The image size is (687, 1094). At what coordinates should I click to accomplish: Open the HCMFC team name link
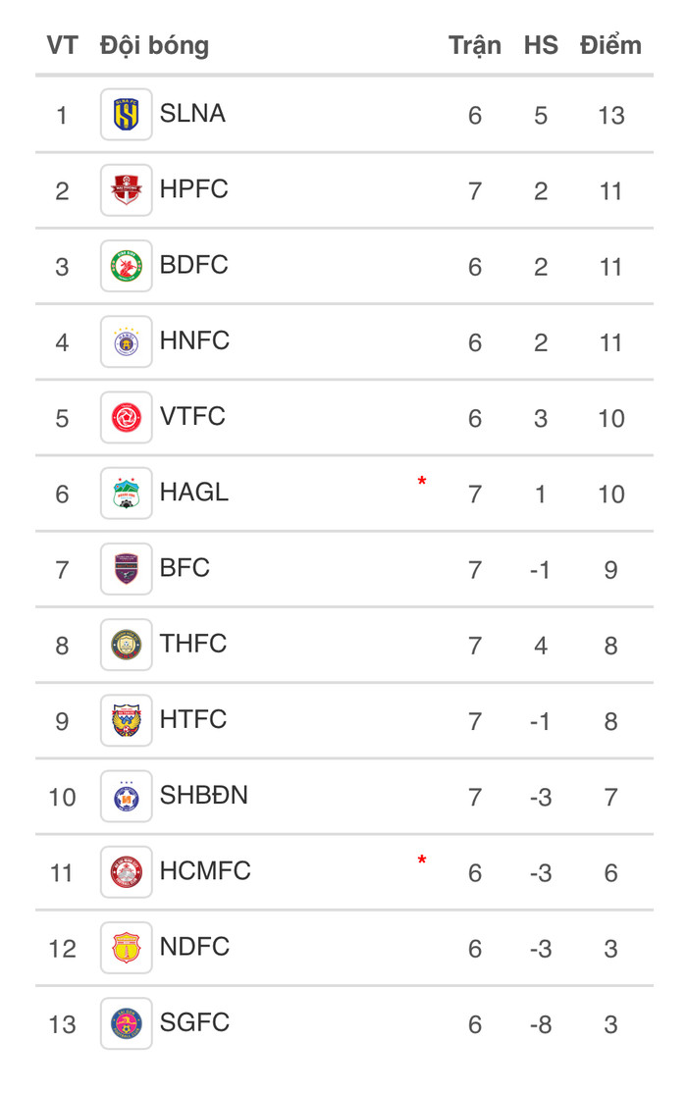pos(205,871)
